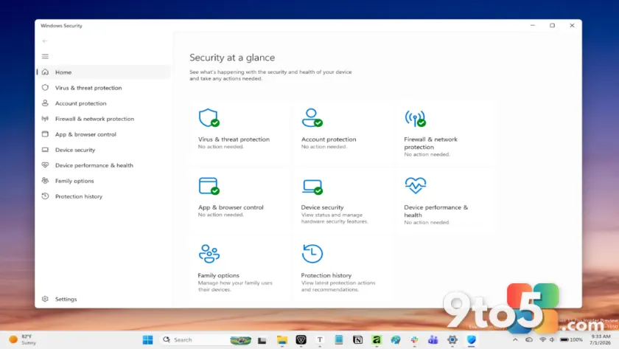Open Virus & threat protection in the sidebar

[103, 88]
